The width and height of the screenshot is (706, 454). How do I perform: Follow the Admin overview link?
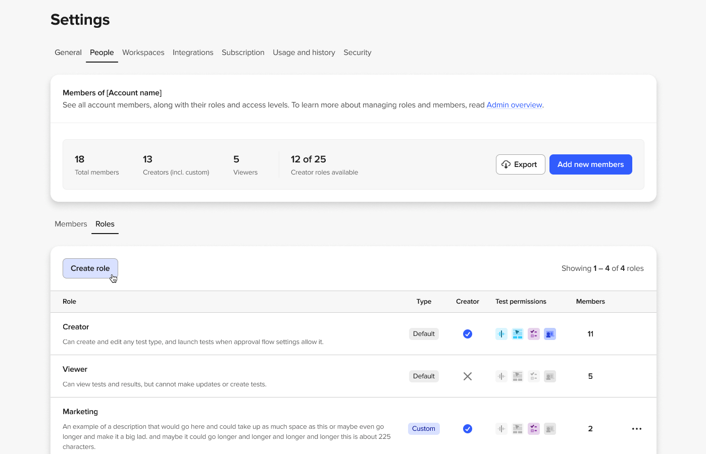[x=514, y=105]
